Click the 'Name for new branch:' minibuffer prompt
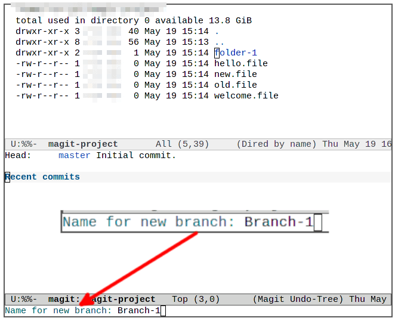Viewport: 395px width, 321px height. 58,310
